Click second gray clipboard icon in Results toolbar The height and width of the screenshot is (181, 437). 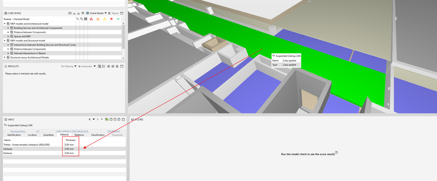click(113, 66)
